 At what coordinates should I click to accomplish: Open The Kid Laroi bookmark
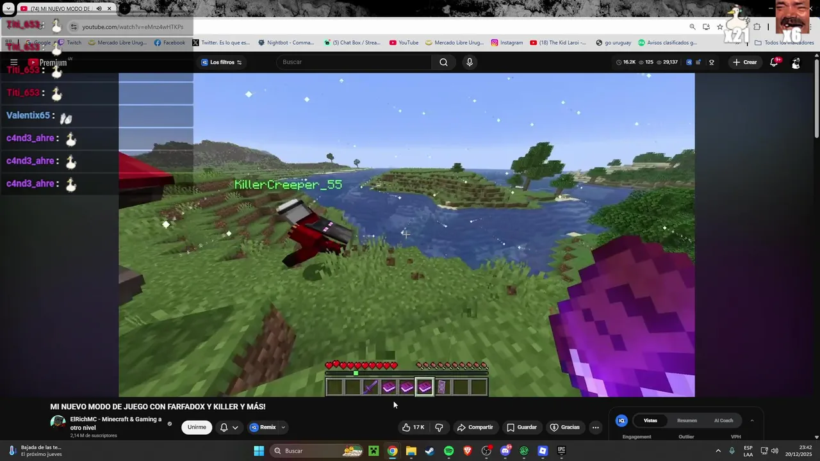point(557,43)
